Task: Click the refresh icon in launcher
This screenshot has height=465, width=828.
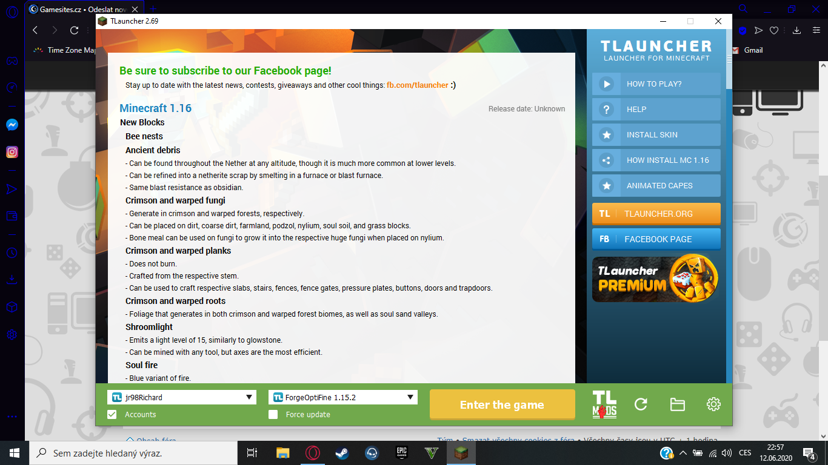Action: (641, 404)
